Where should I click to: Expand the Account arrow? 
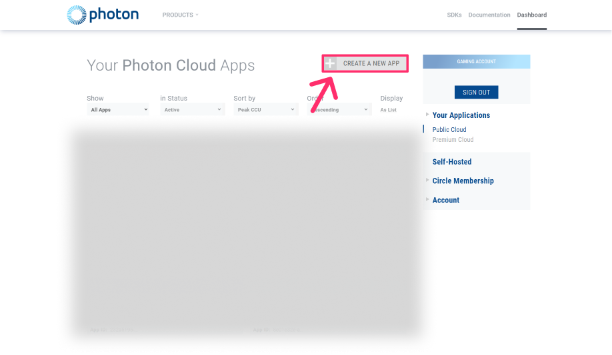click(427, 199)
